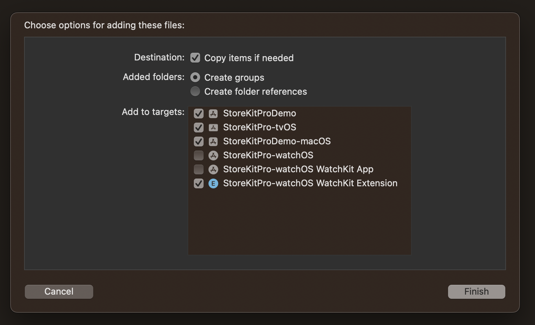The height and width of the screenshot is (325, 535).
Task: Click the StoreKitPro-watchOS round target icon
Action: tap(213, 156)
